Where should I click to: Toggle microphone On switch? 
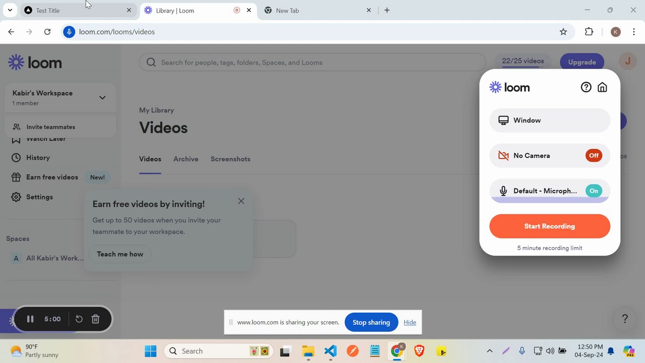[594, 191]
